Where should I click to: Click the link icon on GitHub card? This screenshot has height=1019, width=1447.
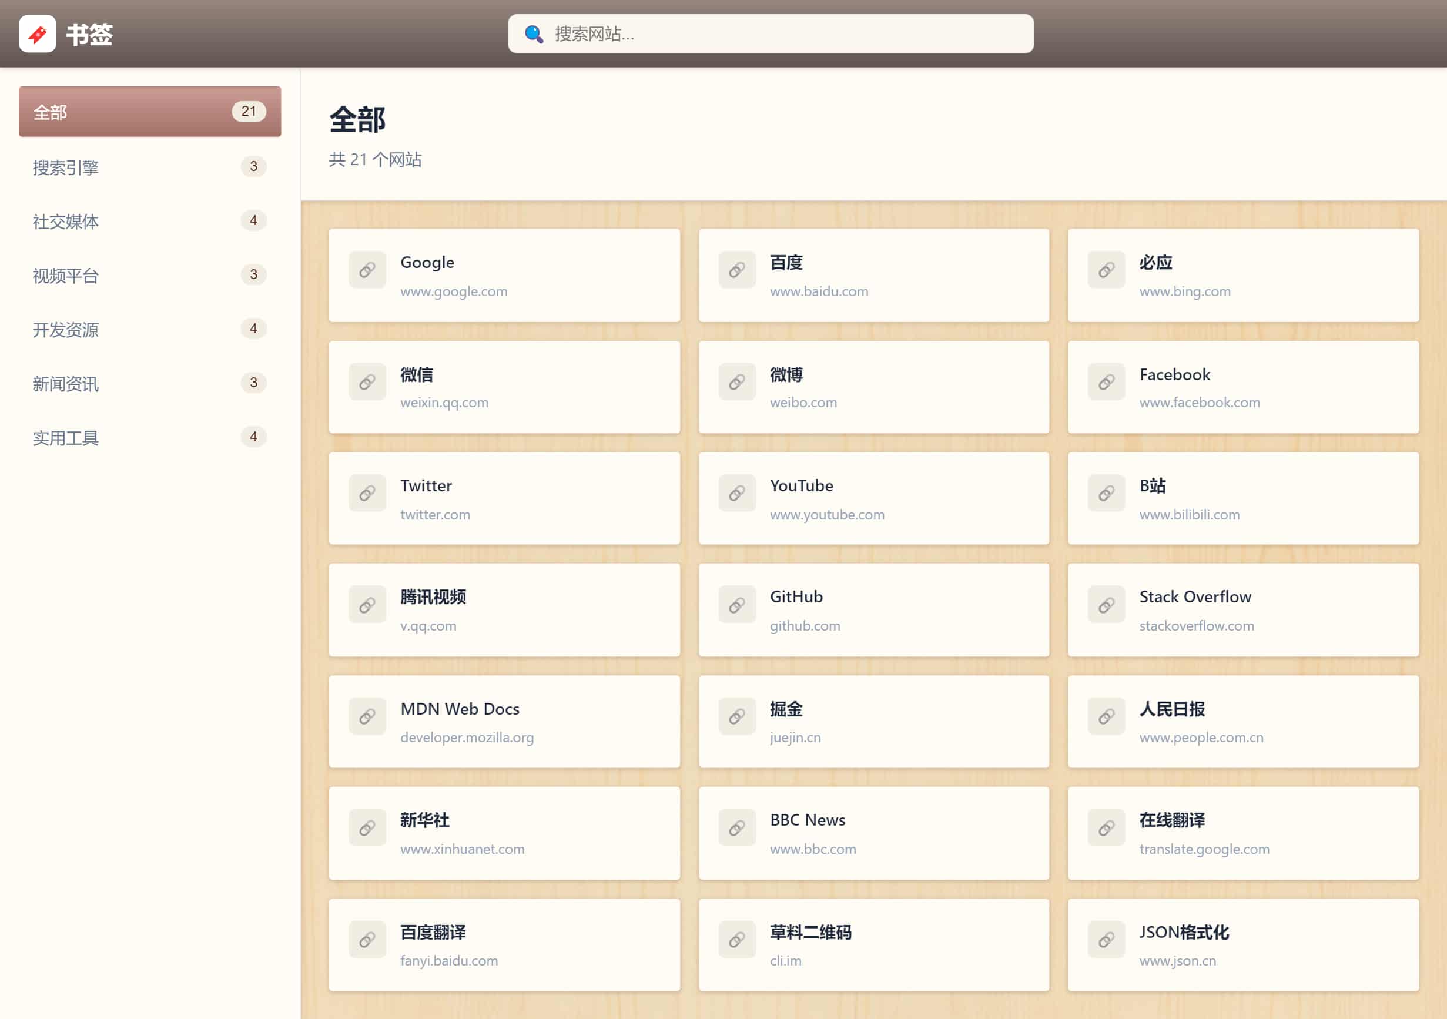pyautogui.click(x=737, y=604)
